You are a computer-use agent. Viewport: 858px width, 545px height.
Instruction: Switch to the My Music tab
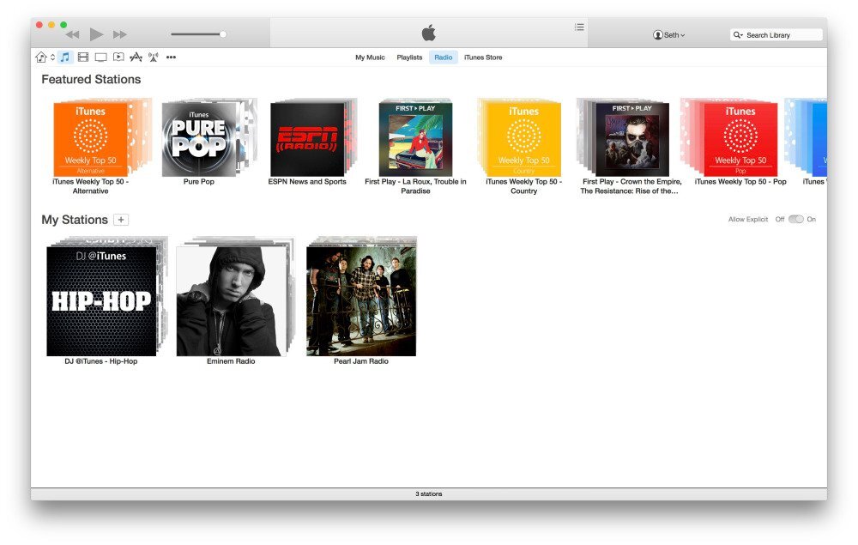pos(368,58)
